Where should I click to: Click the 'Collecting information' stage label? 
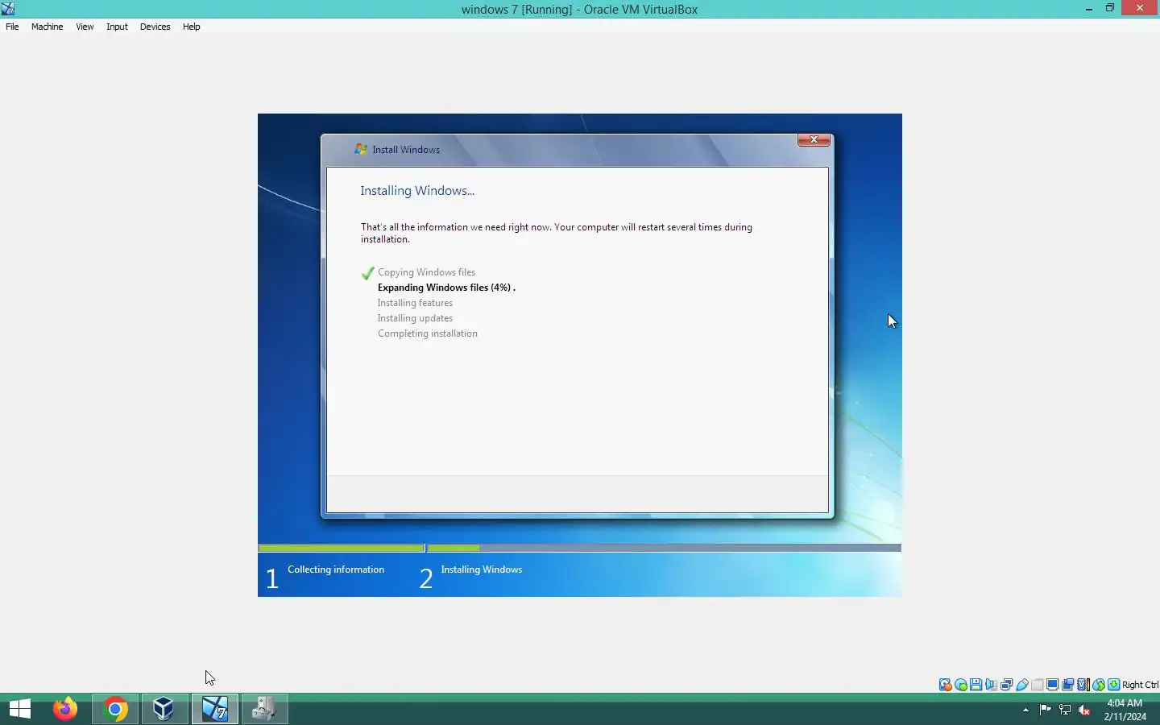[x=336, y=570]
